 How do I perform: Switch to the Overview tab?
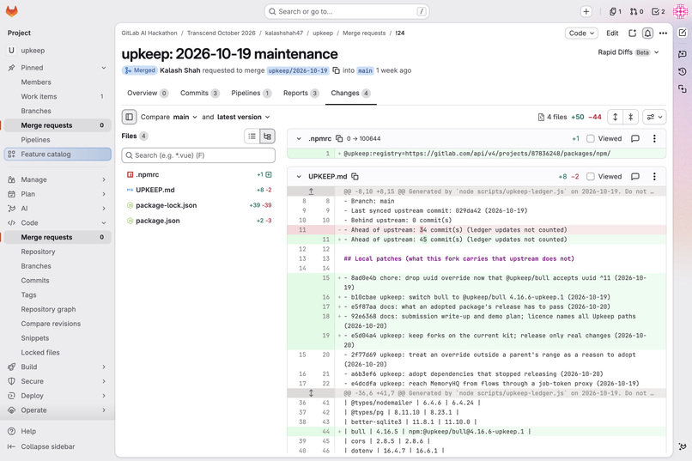click(147, 93)
